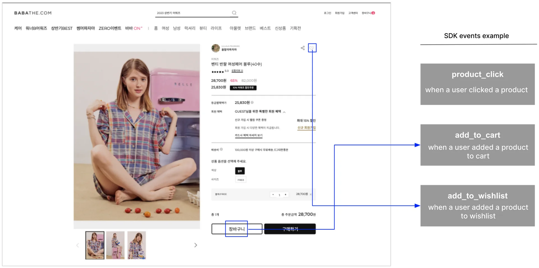This screenshot has width=539, height=268.
Task: Increase quantity with the plus button
Action: [x=286, y=195]
